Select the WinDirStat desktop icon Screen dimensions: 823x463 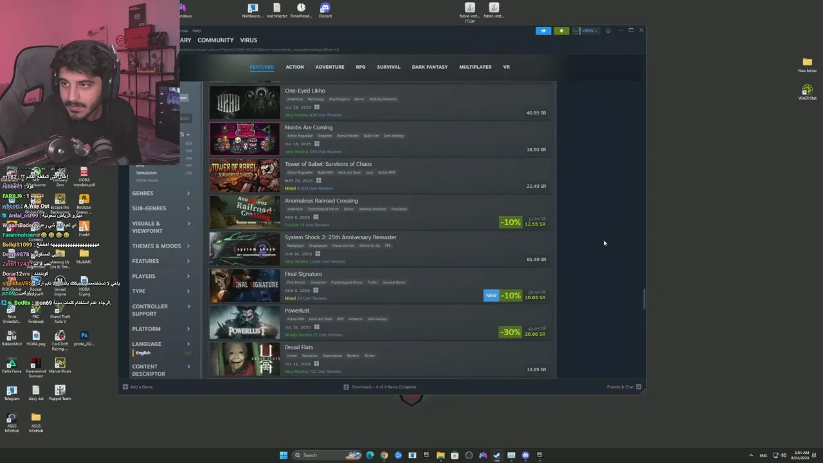click(x=808, y=92)
